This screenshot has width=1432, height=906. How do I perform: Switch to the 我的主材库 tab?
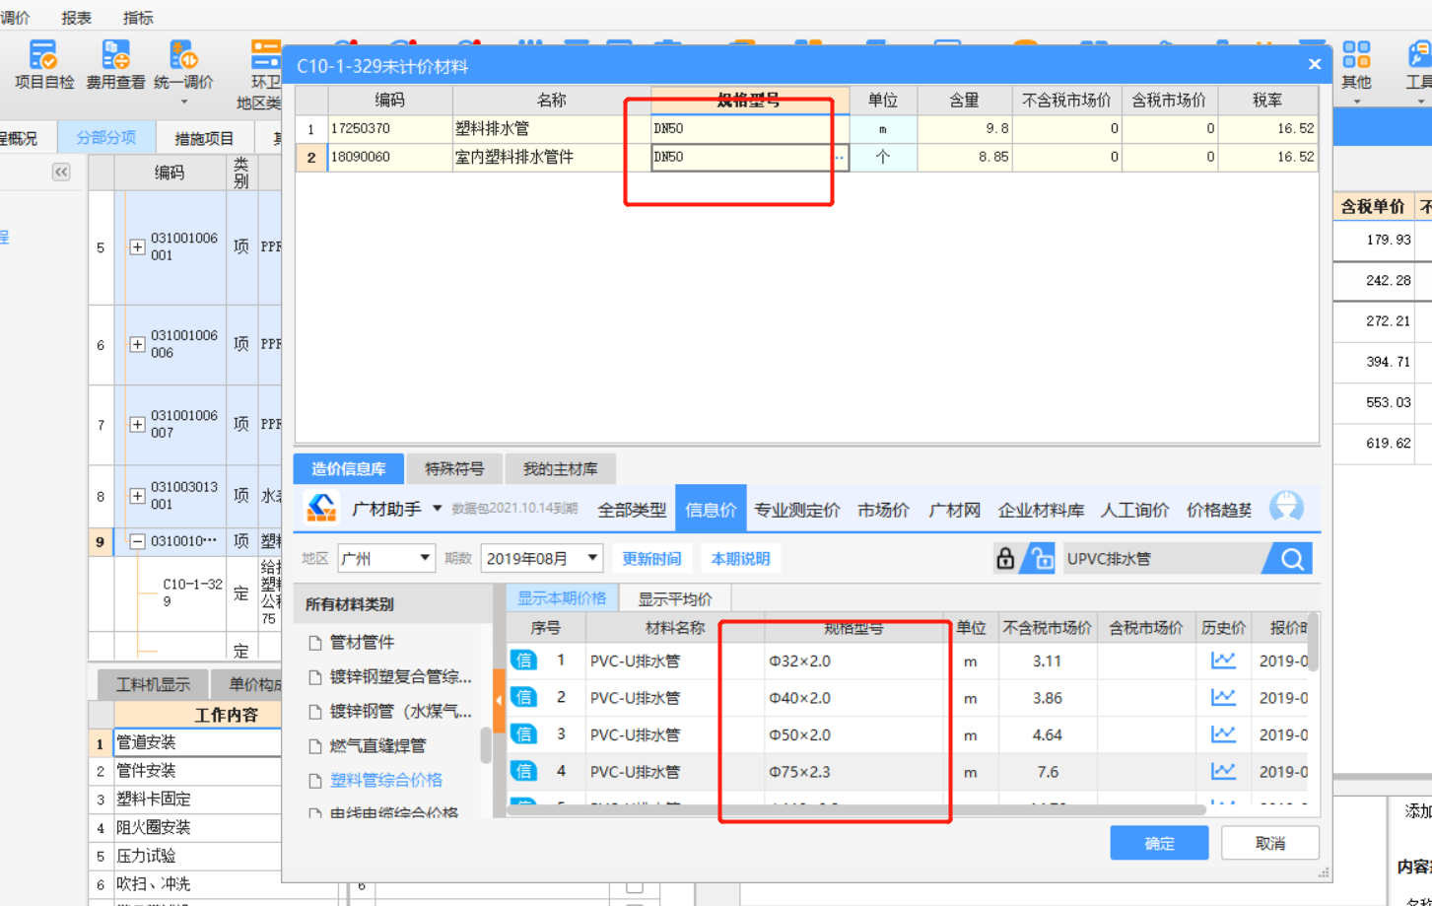tap(560, 469)
